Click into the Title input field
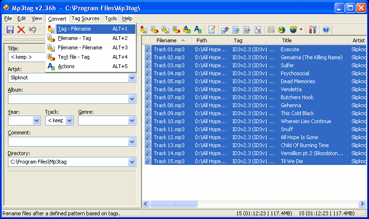This screenshot has width=369, height=219. pos(27,57)
